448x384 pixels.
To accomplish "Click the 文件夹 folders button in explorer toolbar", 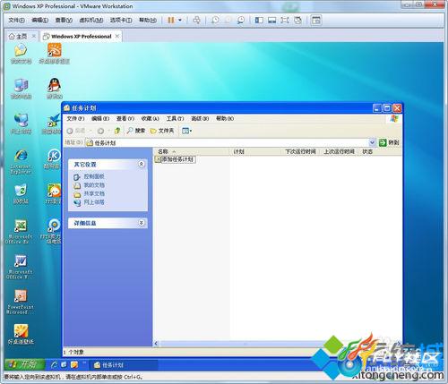I will tap(162, 131).
